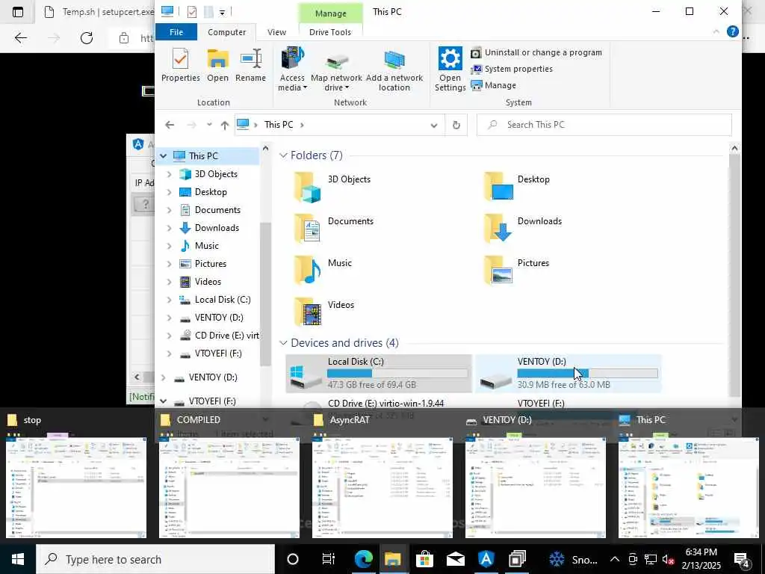Select Downloads in the navigation pane

click(x=217, y=228)
